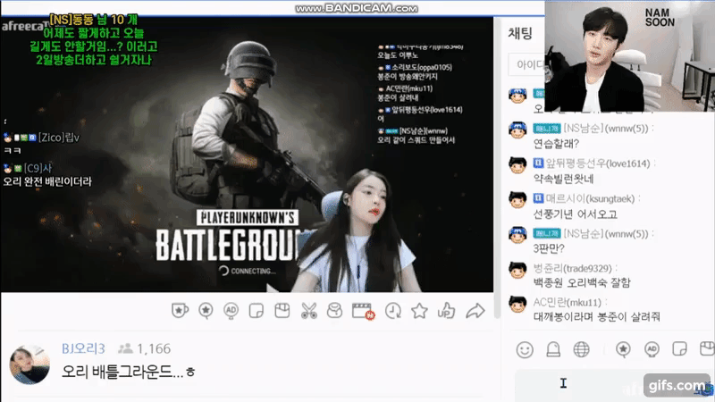Click the chat message '선풍기년 어서오고'

[575, 214]
